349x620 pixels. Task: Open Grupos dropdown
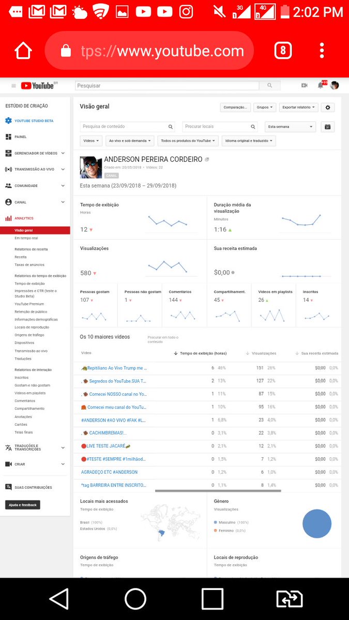click(x=265, y=107)
